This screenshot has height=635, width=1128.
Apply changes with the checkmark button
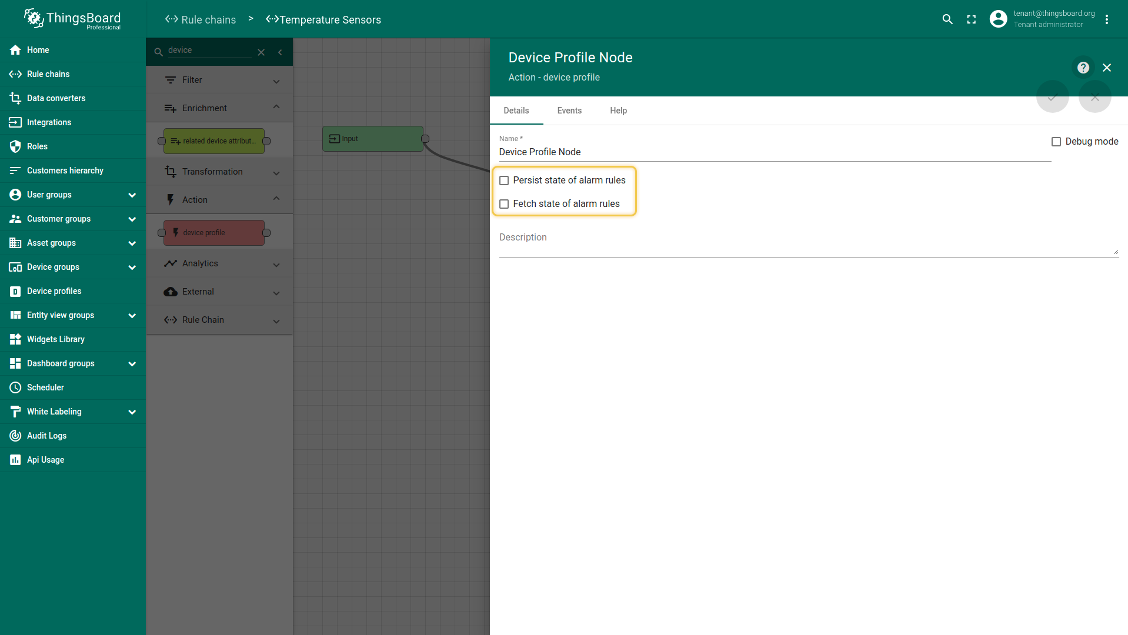tap(1053, 97)
